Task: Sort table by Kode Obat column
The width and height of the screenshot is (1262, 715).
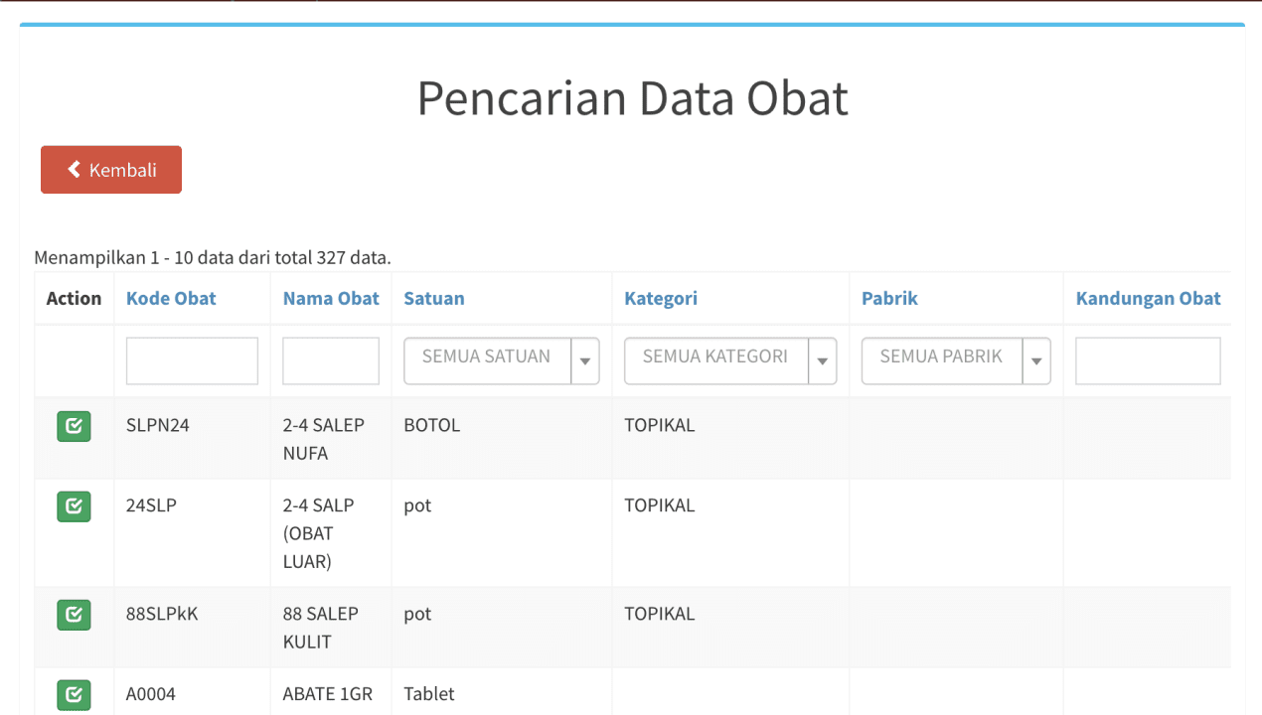Action: coord(171,299)
